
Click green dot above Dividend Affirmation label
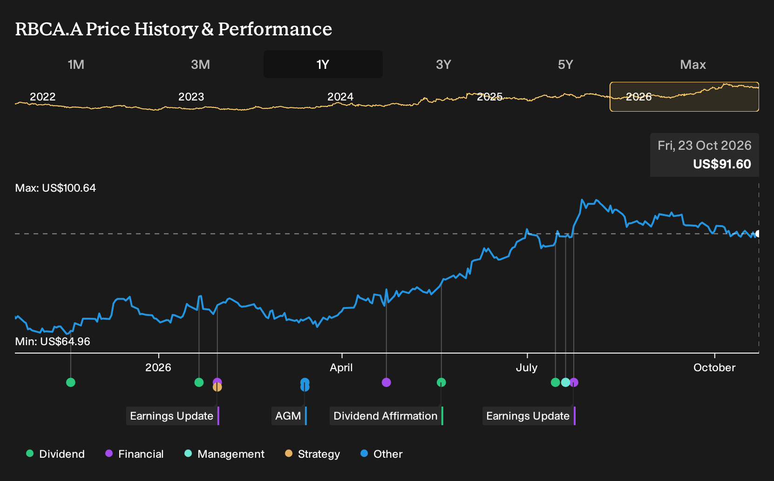tap(441, 382)
